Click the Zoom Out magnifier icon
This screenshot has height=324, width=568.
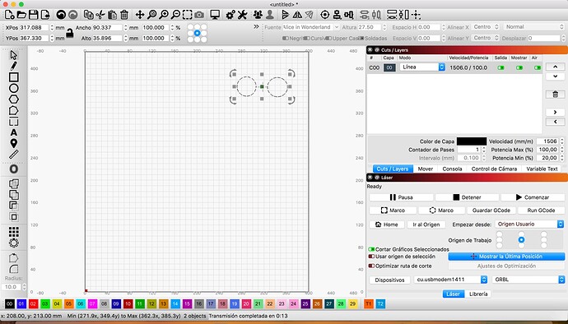coord(175,15)
